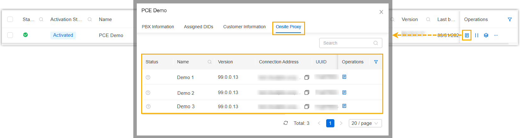Click pause icon in PCE Demo operations
Screen dimensions: 520x138
coord(477,35)
